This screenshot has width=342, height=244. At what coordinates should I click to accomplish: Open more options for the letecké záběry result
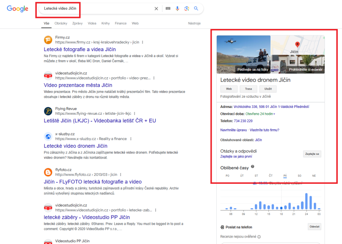pos(156,210)
